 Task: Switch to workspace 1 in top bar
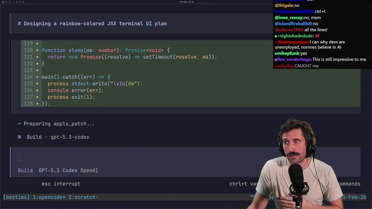coord(6,2)
